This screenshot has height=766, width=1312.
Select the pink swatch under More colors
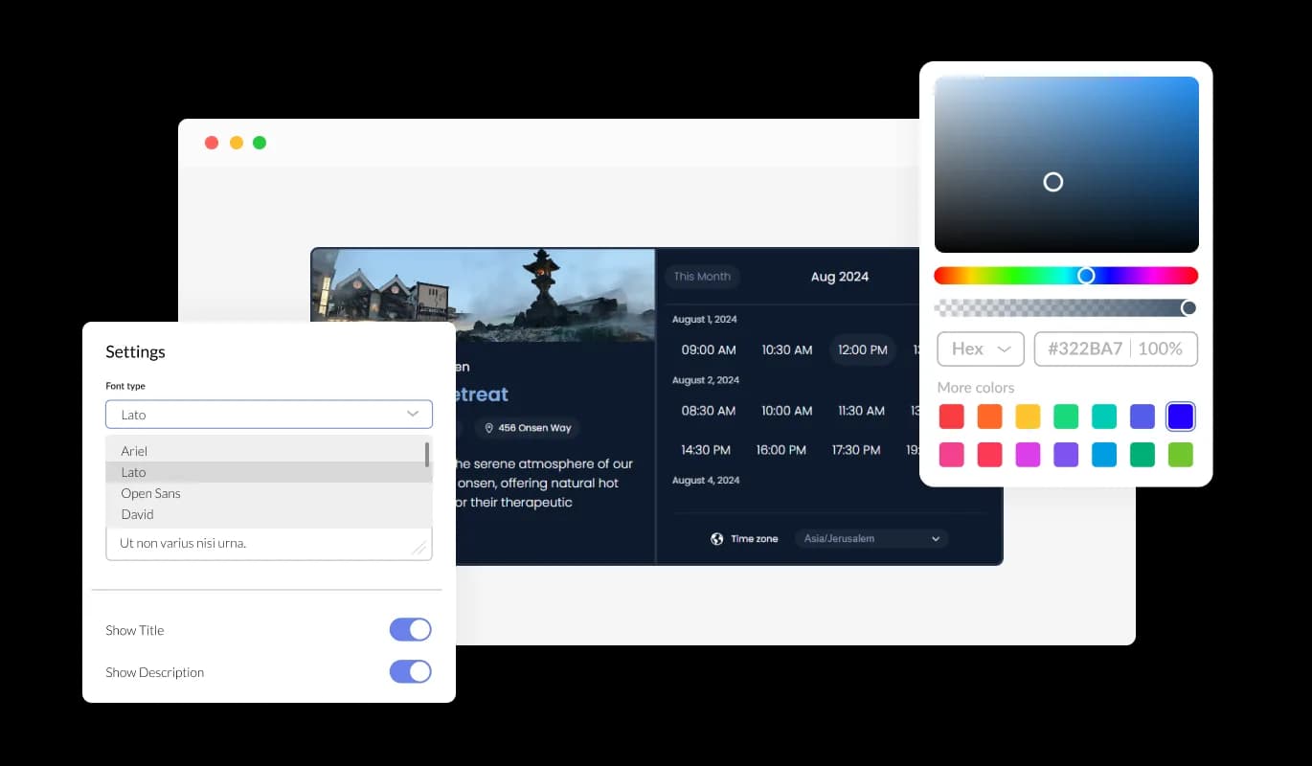pos(952,455)
